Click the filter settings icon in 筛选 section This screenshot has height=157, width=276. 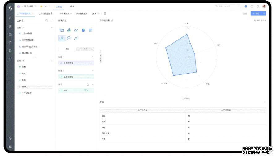[x=88, y=85]
